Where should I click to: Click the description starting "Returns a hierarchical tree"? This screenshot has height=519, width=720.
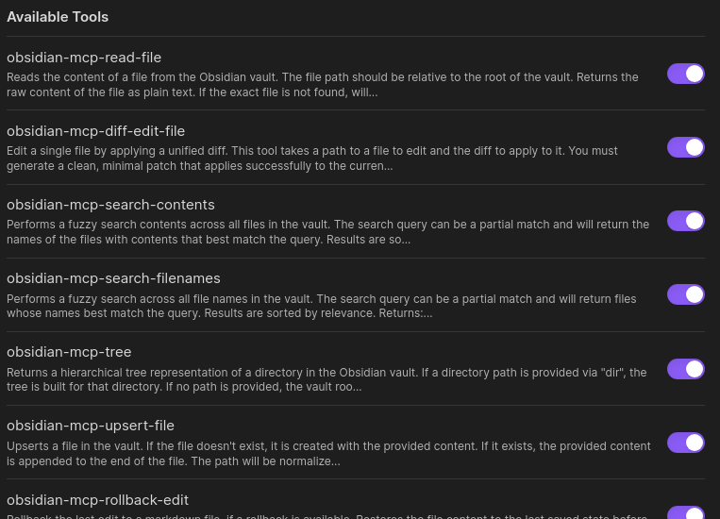[326, 378]
